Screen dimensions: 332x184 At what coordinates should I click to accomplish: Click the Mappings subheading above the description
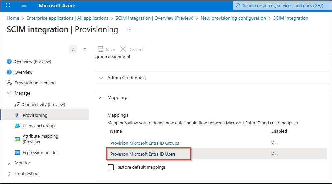118,115
